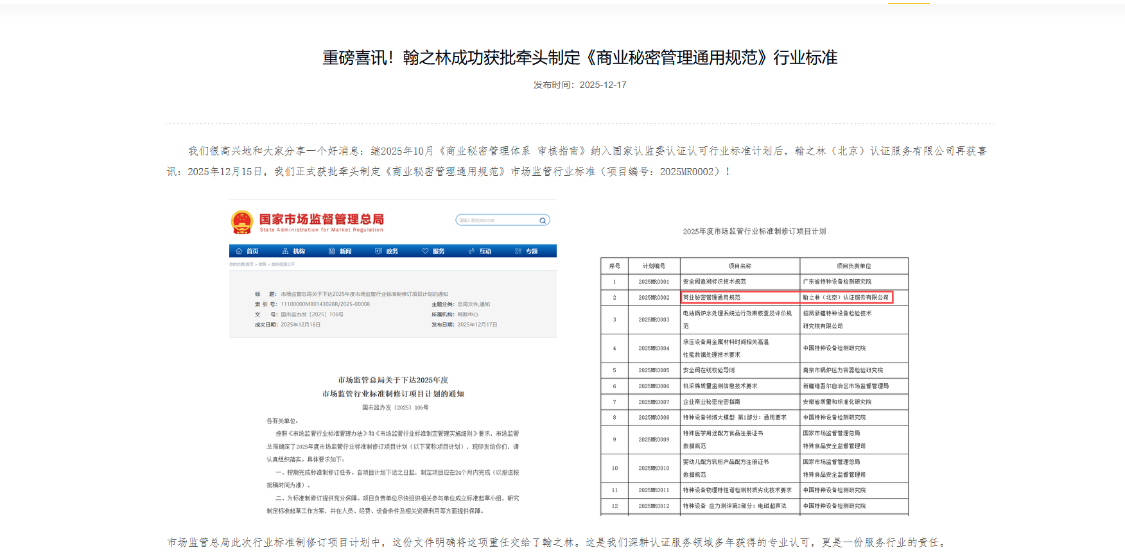
Task: Click the arrows icon beside 互动
Action: [471, 251]
